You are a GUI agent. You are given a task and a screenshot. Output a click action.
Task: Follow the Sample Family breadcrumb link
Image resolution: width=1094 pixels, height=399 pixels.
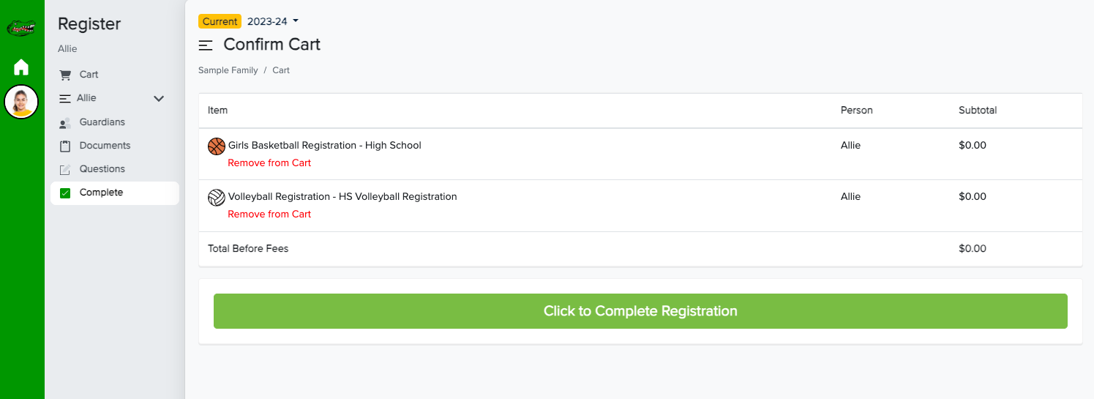point(228,70)
